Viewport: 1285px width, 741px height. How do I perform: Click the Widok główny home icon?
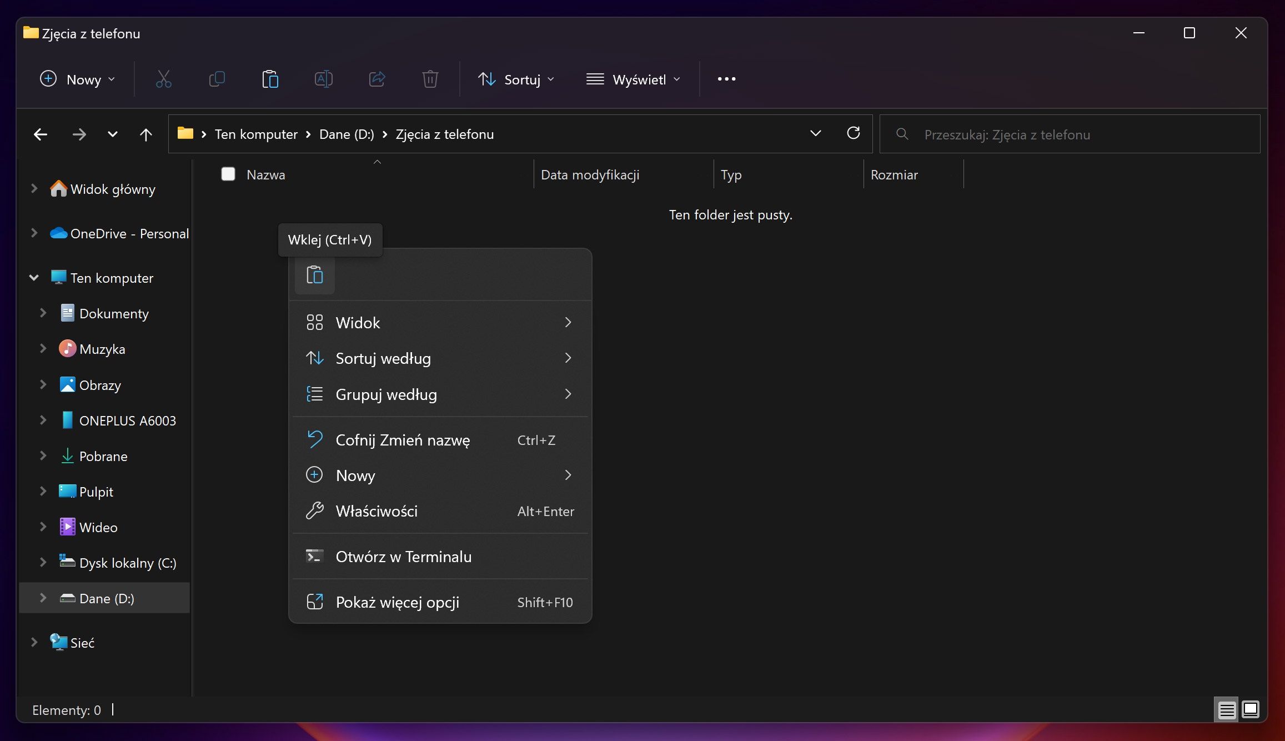[58, 189]
